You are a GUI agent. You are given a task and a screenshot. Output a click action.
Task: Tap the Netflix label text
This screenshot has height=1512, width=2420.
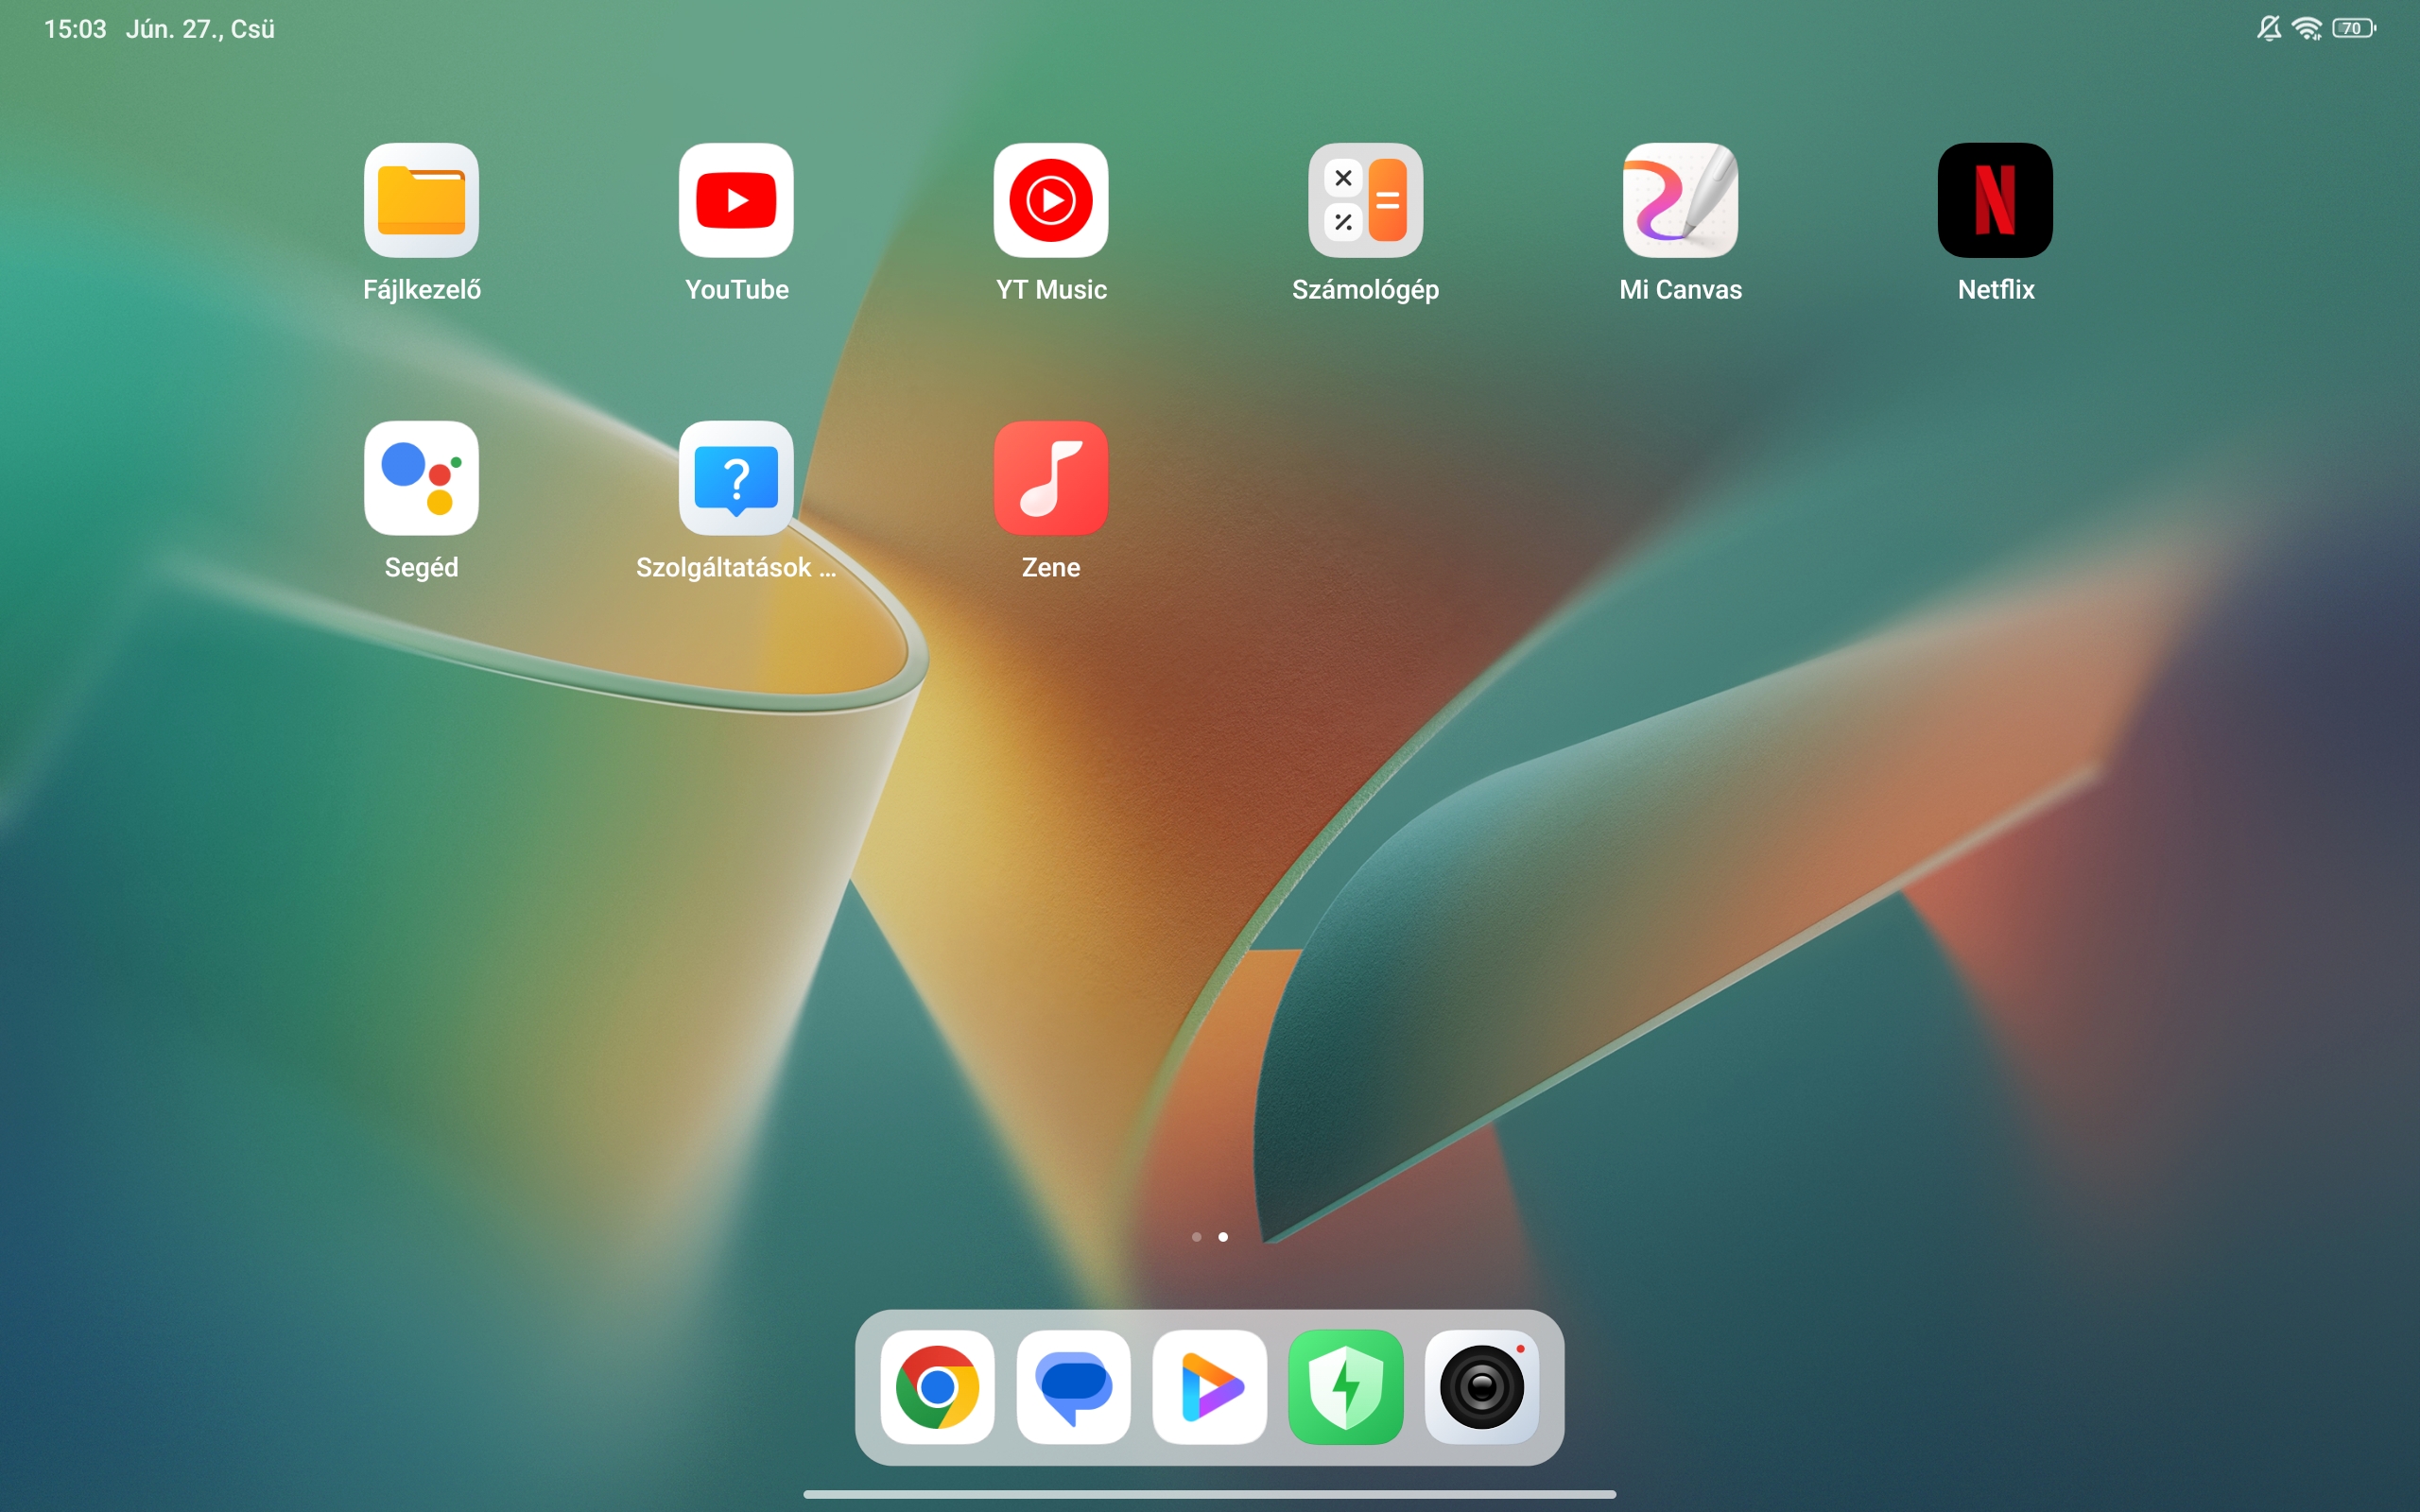pos(1996,290)
